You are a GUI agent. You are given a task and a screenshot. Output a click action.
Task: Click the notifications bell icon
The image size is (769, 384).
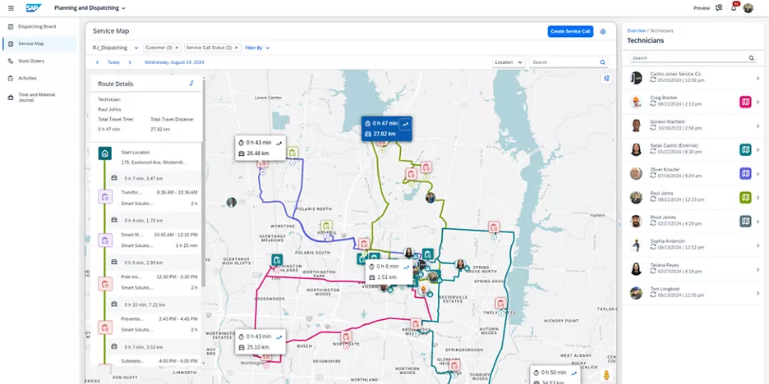point(733,7)
